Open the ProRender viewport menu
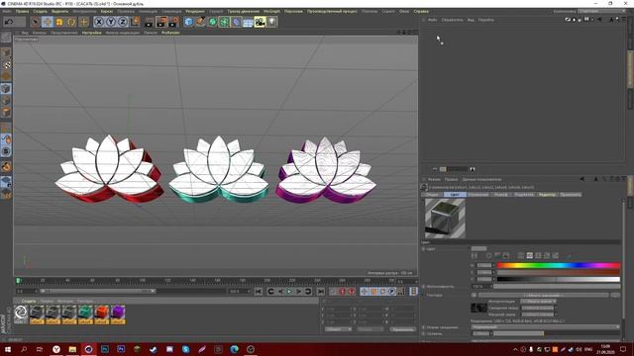 pos(170,33)
